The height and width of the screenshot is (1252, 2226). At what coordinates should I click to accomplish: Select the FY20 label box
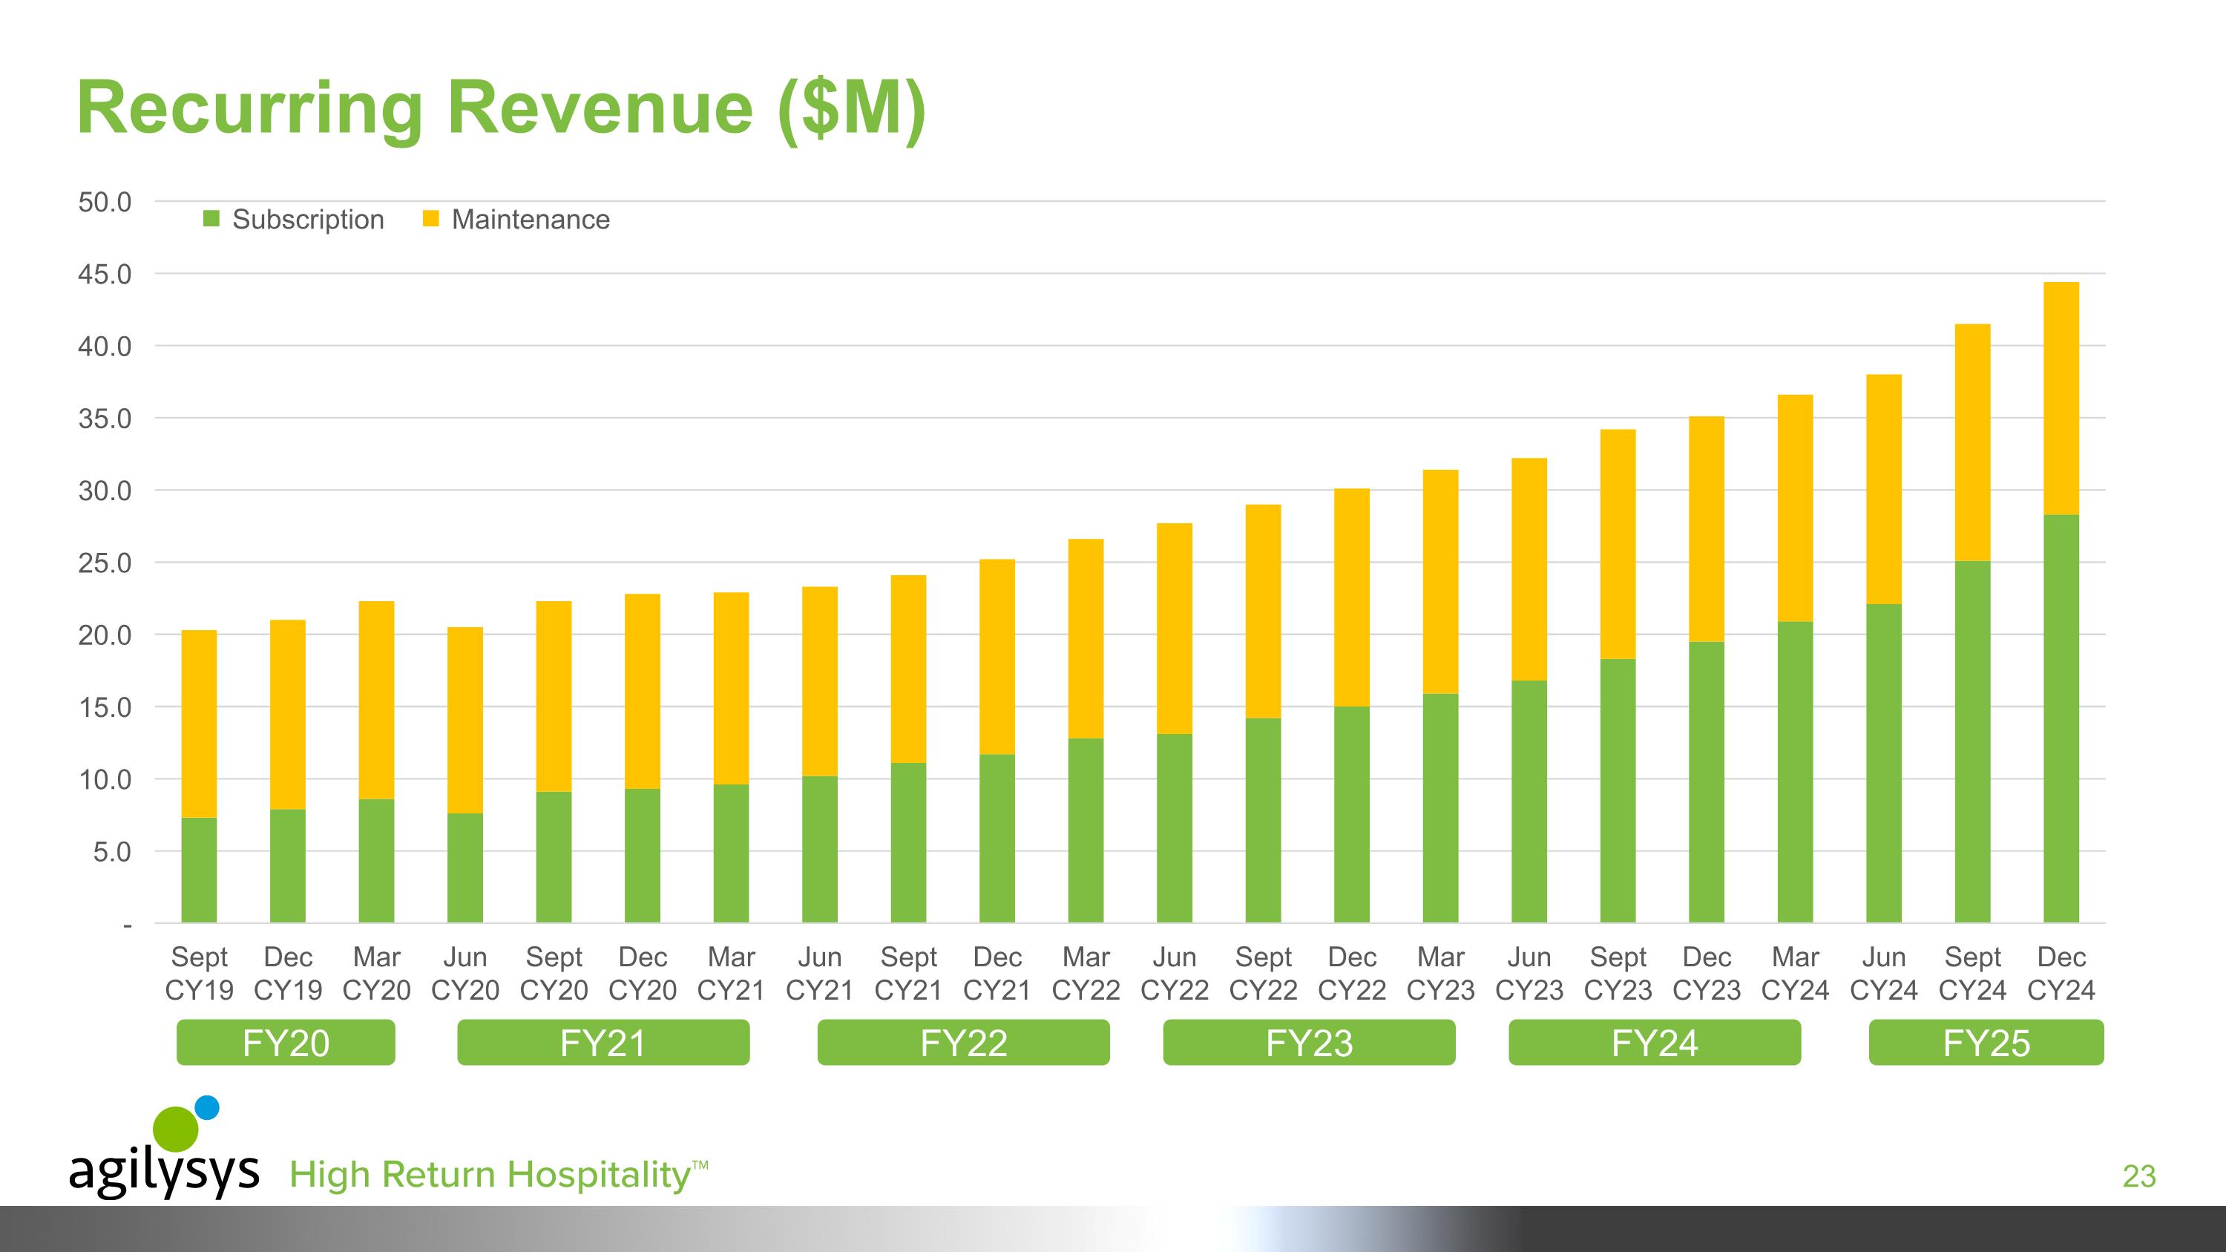tap(286, 1043)
